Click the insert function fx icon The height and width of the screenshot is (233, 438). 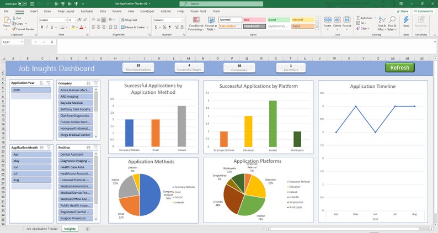click(x=52, y=42)
